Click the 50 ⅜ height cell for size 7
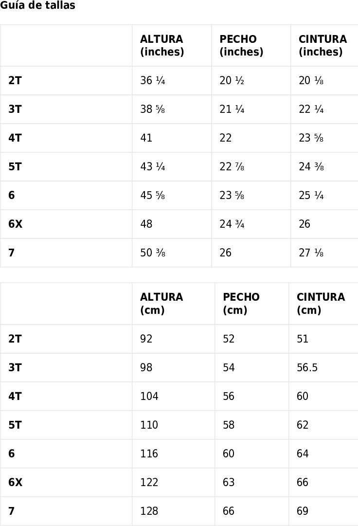The width and height of the screenshot is (358, 526). tap(153, 253)
